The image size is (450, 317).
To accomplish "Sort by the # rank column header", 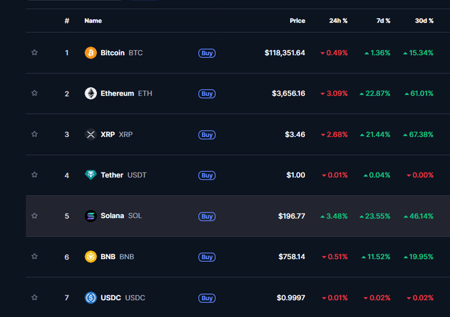I will (67, 21).
